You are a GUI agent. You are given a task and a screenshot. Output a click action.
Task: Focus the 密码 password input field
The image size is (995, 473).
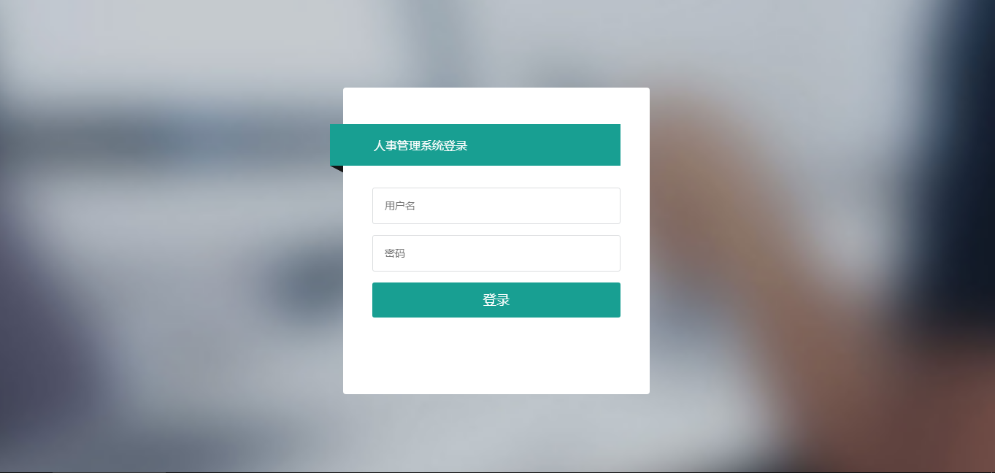point(496,253)
